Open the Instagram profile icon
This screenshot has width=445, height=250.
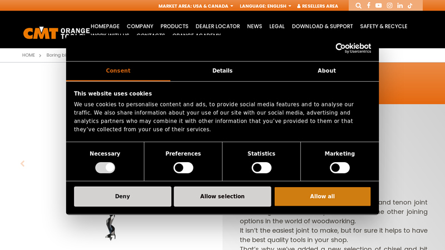[389, 6]
